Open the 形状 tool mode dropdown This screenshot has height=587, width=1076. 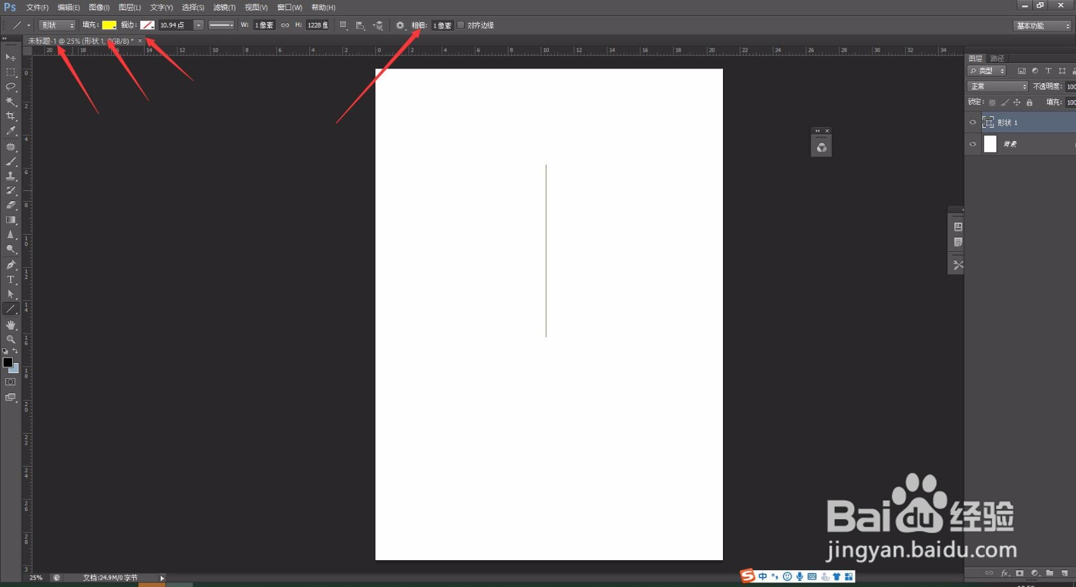(57, 26)
